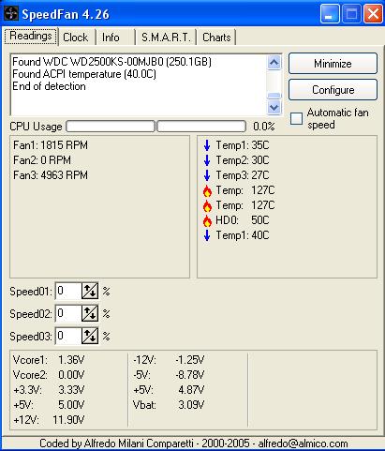Click the Speed03 up/down spinner button

click(90, 336)
